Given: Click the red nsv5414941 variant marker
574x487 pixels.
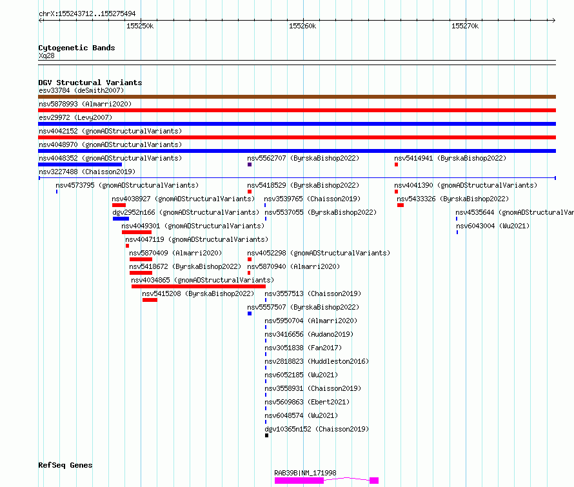Looking at the screenshot, I should click(x=396, y=164).
